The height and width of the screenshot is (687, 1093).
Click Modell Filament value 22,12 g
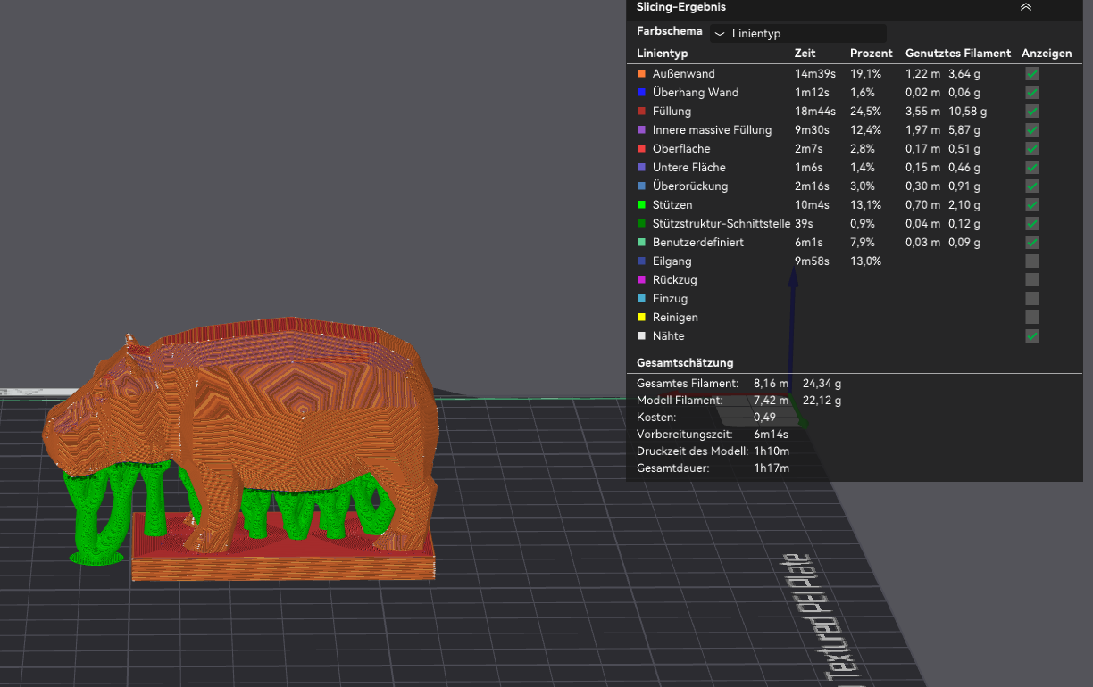click(x=822, y=401)
